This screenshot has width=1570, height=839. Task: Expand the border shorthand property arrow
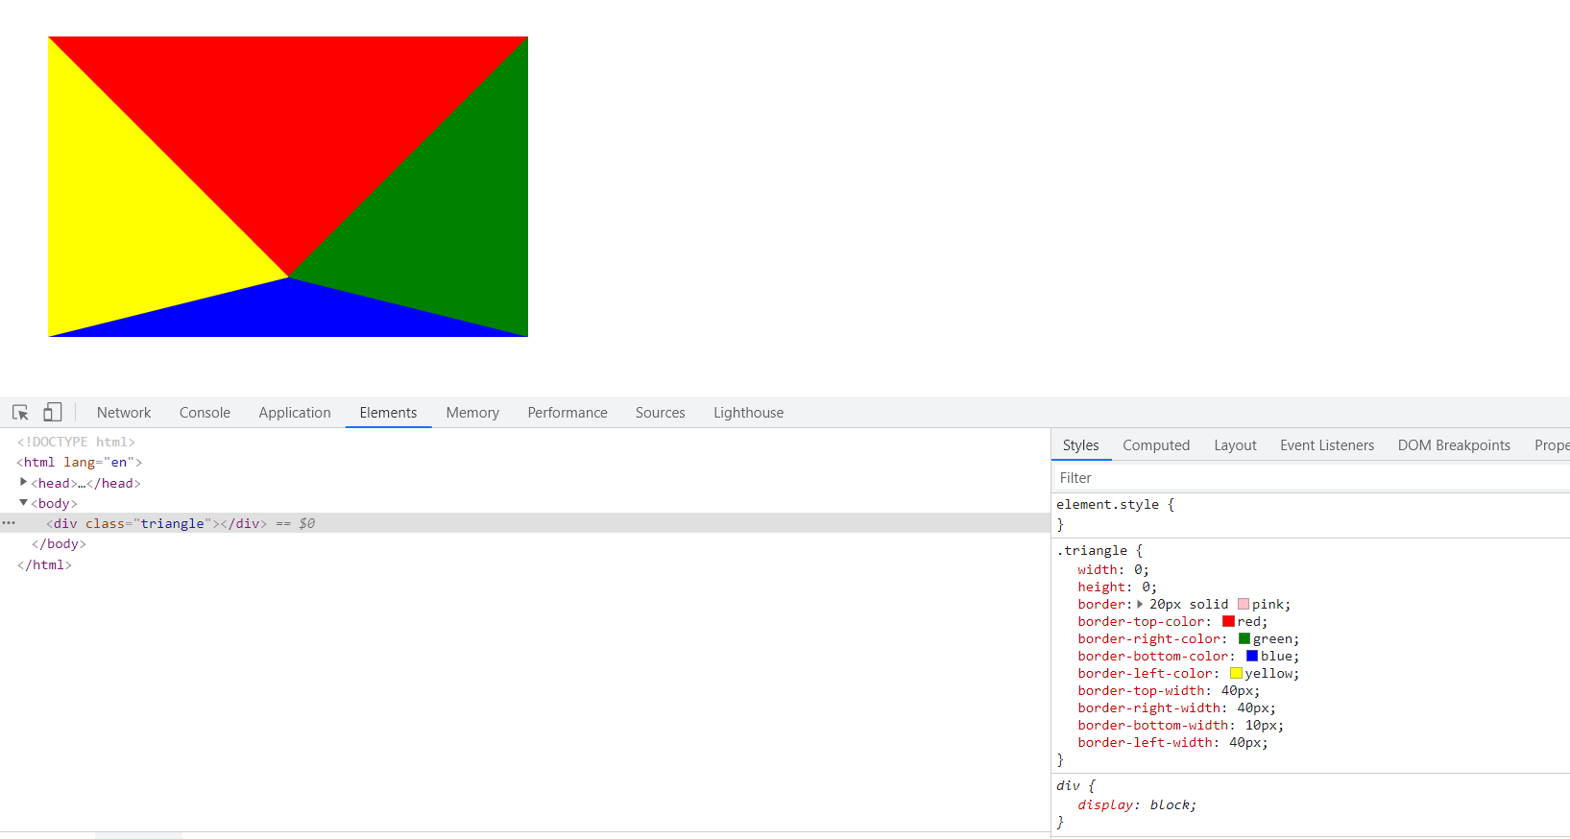point(1140,605)
